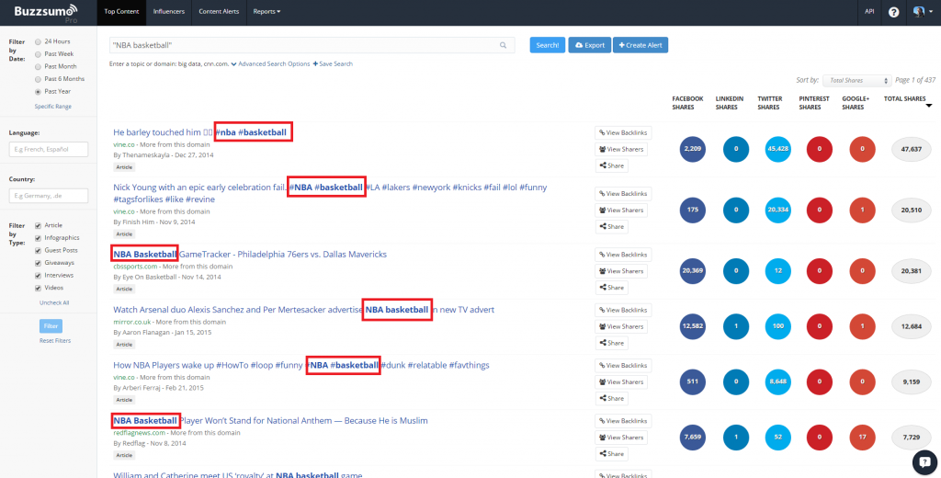Image resolution: width=941 pixels, height=478 pixels.
Task: Uncheck the Article type checkbox
Action: pos(39,225)
